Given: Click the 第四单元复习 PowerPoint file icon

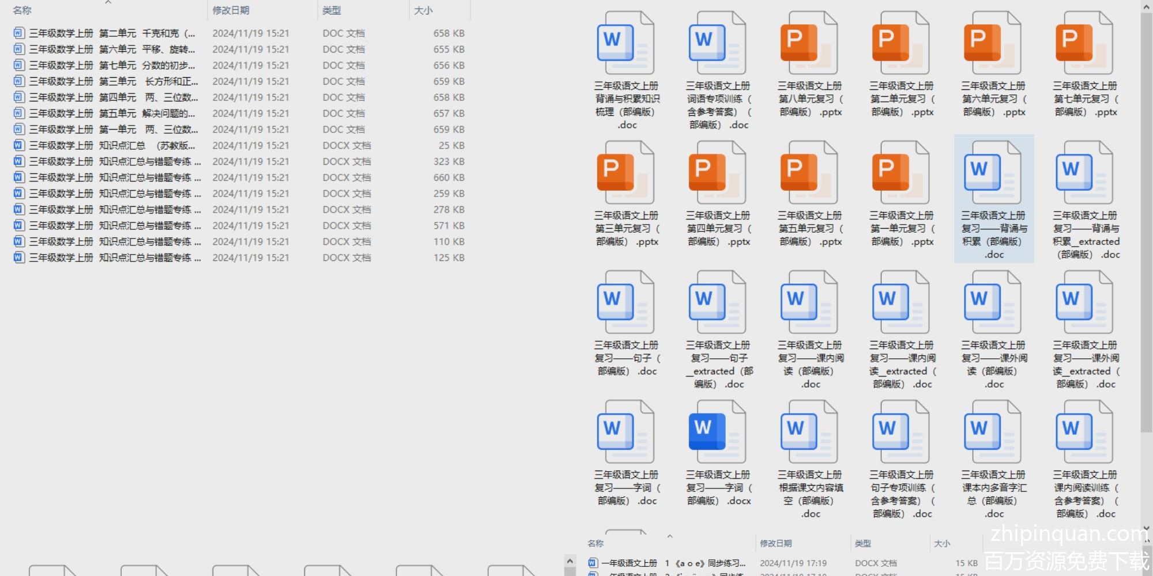Looking at the screenshot, I should point(718,173).
